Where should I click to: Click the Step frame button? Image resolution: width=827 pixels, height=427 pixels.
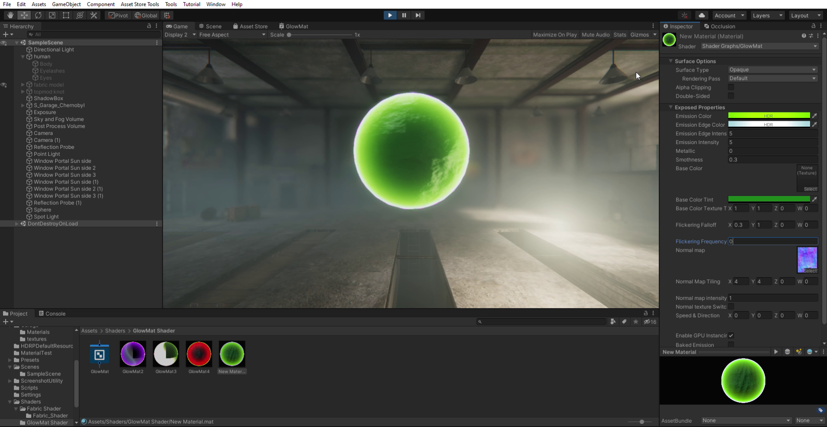418,15
